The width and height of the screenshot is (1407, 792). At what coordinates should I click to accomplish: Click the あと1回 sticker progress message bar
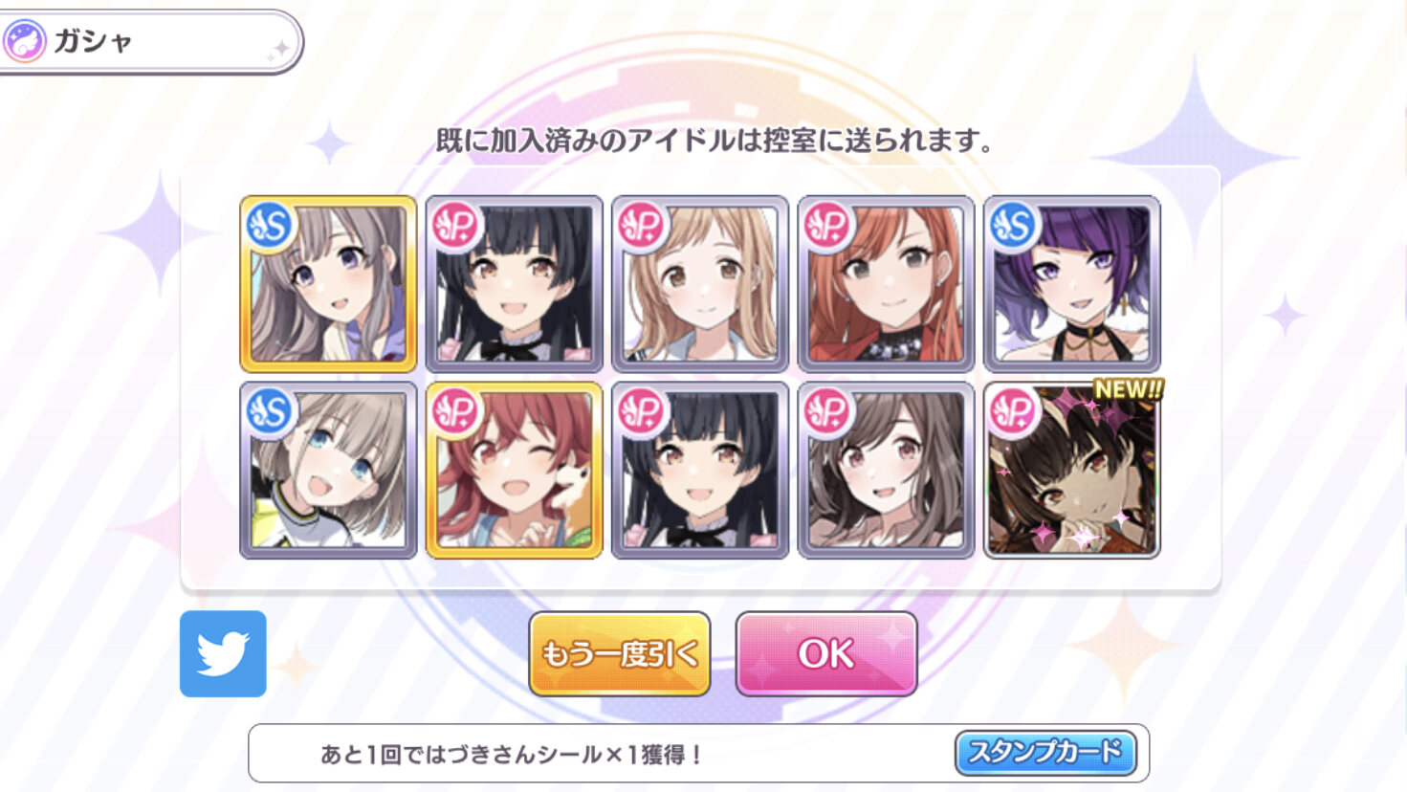click(x=698, y=754)
